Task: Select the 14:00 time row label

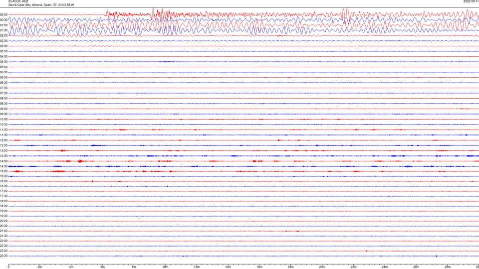Action: coord(3,161)
